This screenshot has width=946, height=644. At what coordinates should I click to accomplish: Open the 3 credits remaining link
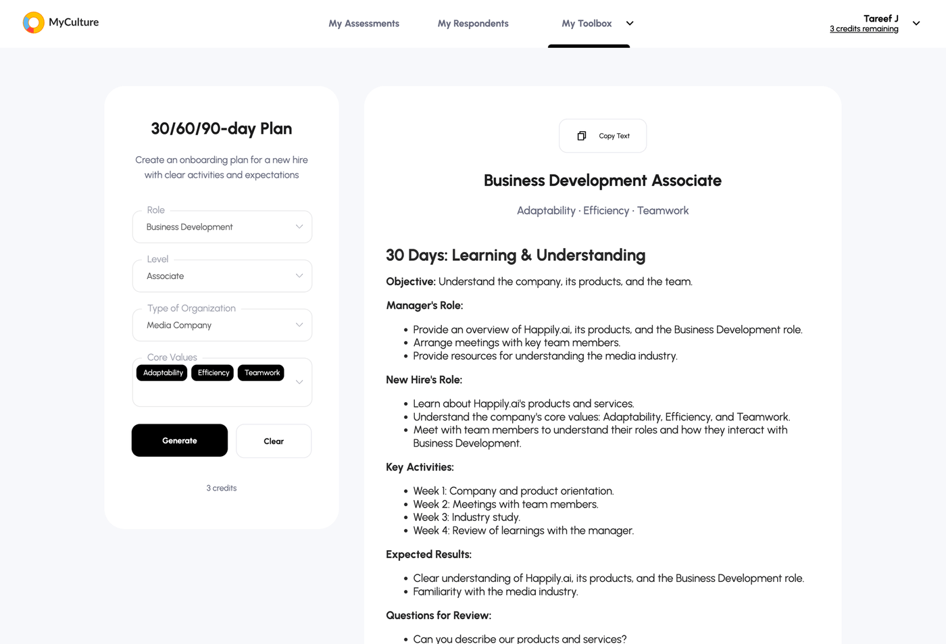click(864, 28)
